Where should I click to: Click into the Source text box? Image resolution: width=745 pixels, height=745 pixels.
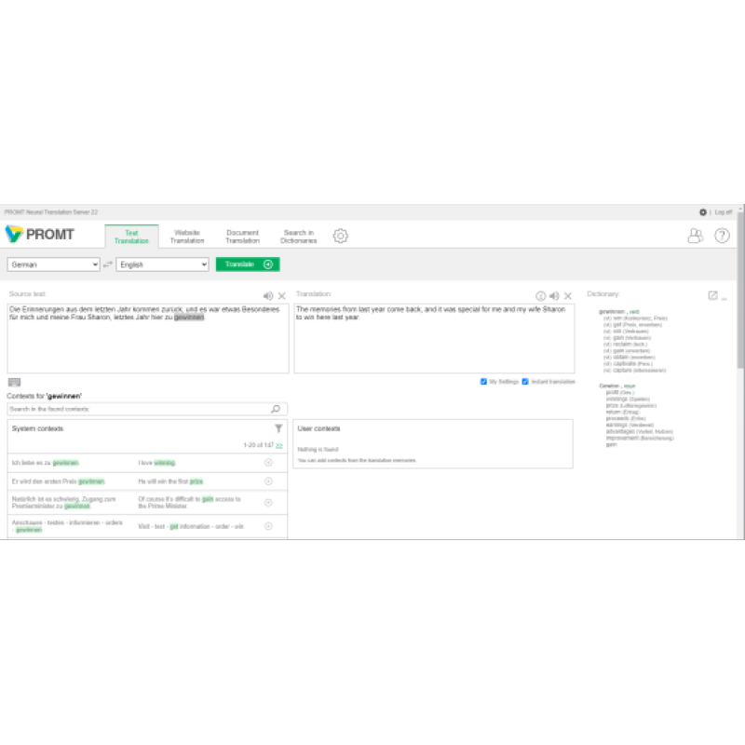pyautogui.click(x=148, y=338)
